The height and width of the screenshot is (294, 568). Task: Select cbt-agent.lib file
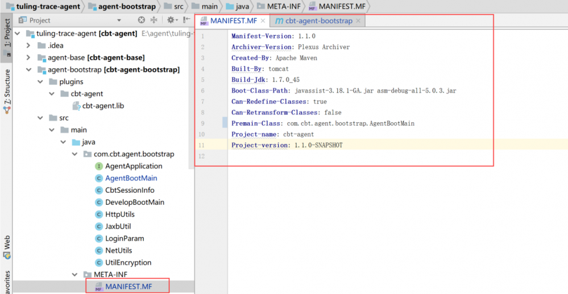103,106
